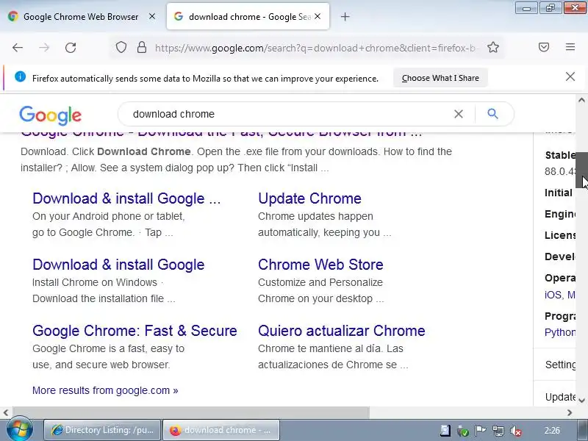Screen dimensions: 588x441
Task: Open Quiero actualizar Chrome link
Action: point(342,331)
